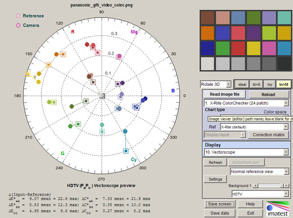Click the Image viewer path name tooltip
This screenshot has height=218, width=293.
tap(250, 119)
